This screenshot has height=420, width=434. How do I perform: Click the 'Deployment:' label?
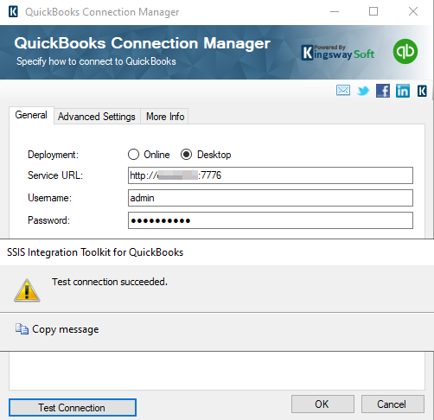pos(53,155)
